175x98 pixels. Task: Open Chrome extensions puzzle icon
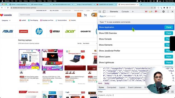(164, 8)
